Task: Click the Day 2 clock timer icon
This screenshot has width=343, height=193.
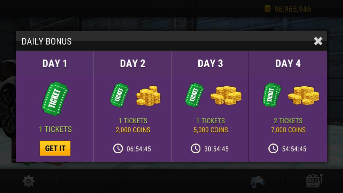Action: [x=118, y=149]
